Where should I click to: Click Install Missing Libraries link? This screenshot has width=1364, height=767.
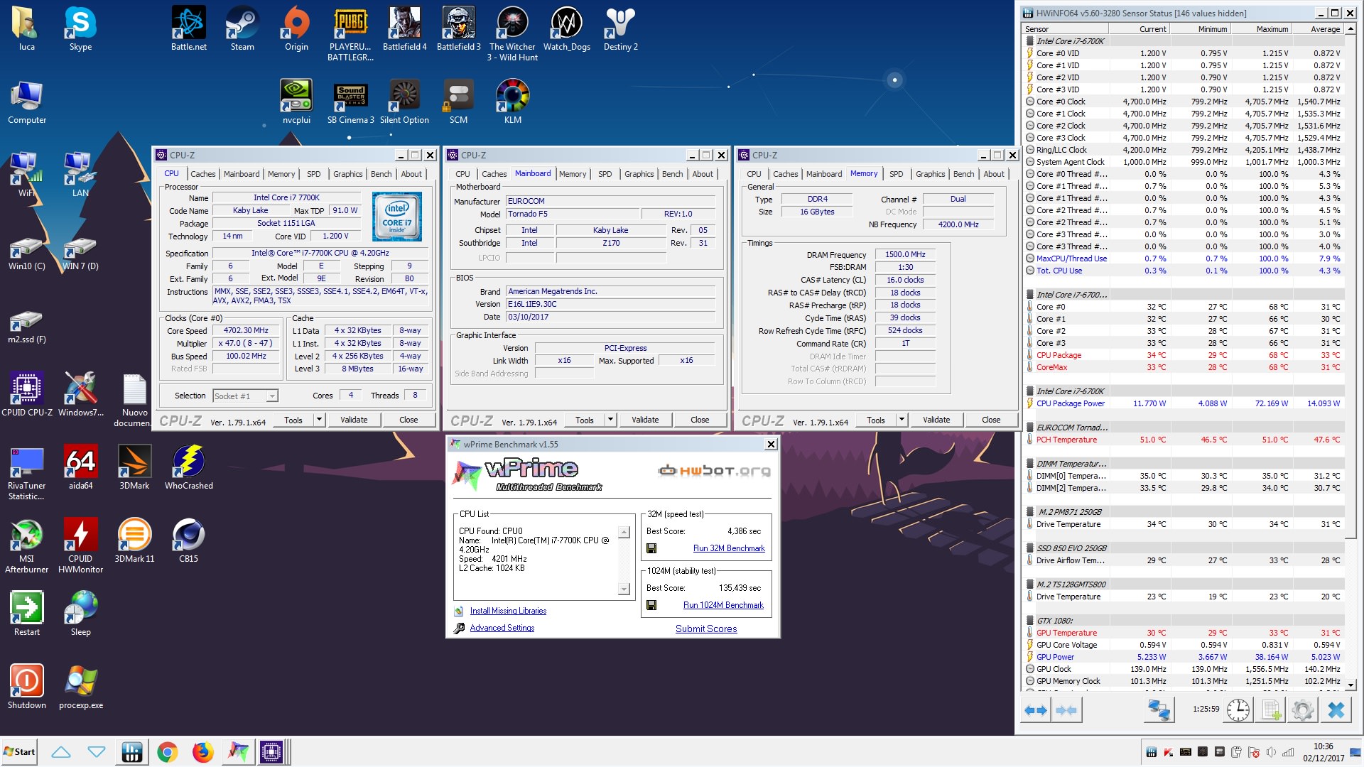508,611
